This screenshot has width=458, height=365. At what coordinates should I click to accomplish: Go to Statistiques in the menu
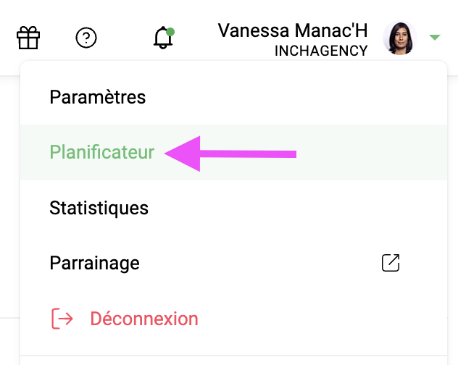point(99,209)
